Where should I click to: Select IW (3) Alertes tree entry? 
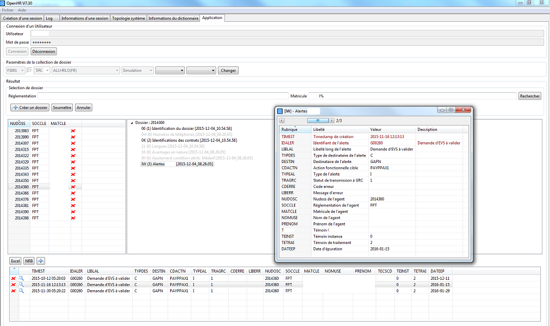pos(153,164)
